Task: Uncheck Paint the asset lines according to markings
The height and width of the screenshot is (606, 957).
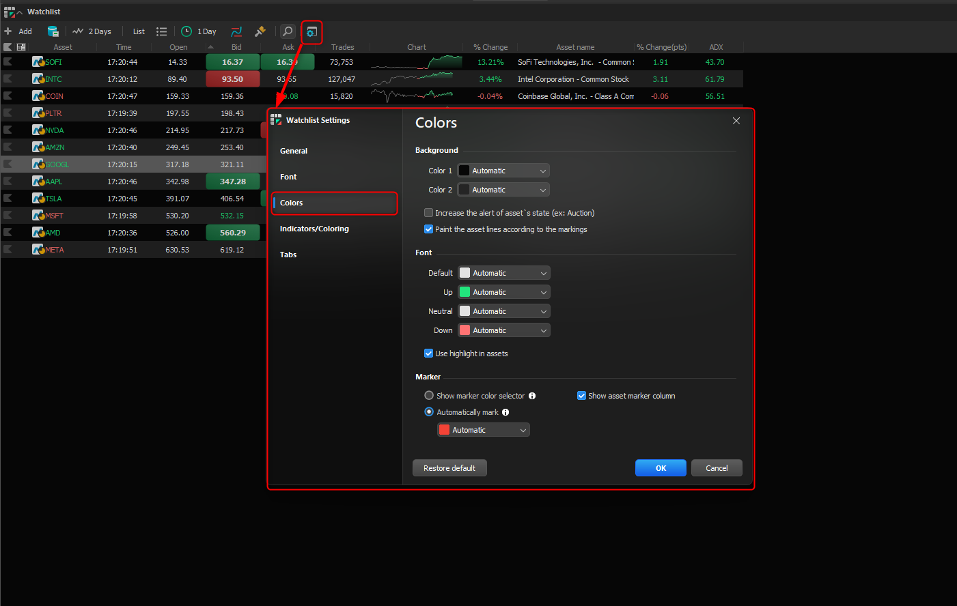Action: coord(428,229)
